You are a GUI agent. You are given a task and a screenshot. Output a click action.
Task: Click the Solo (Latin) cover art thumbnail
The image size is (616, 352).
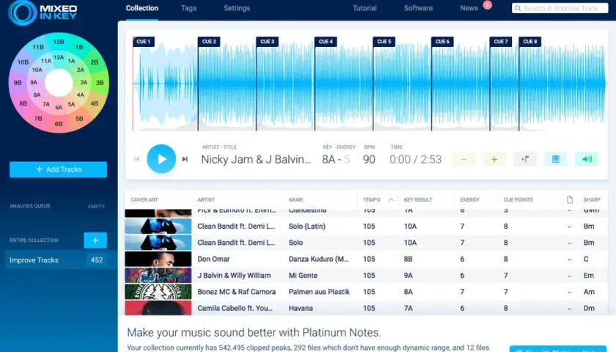pyautogui.click(x=158, y=227)
